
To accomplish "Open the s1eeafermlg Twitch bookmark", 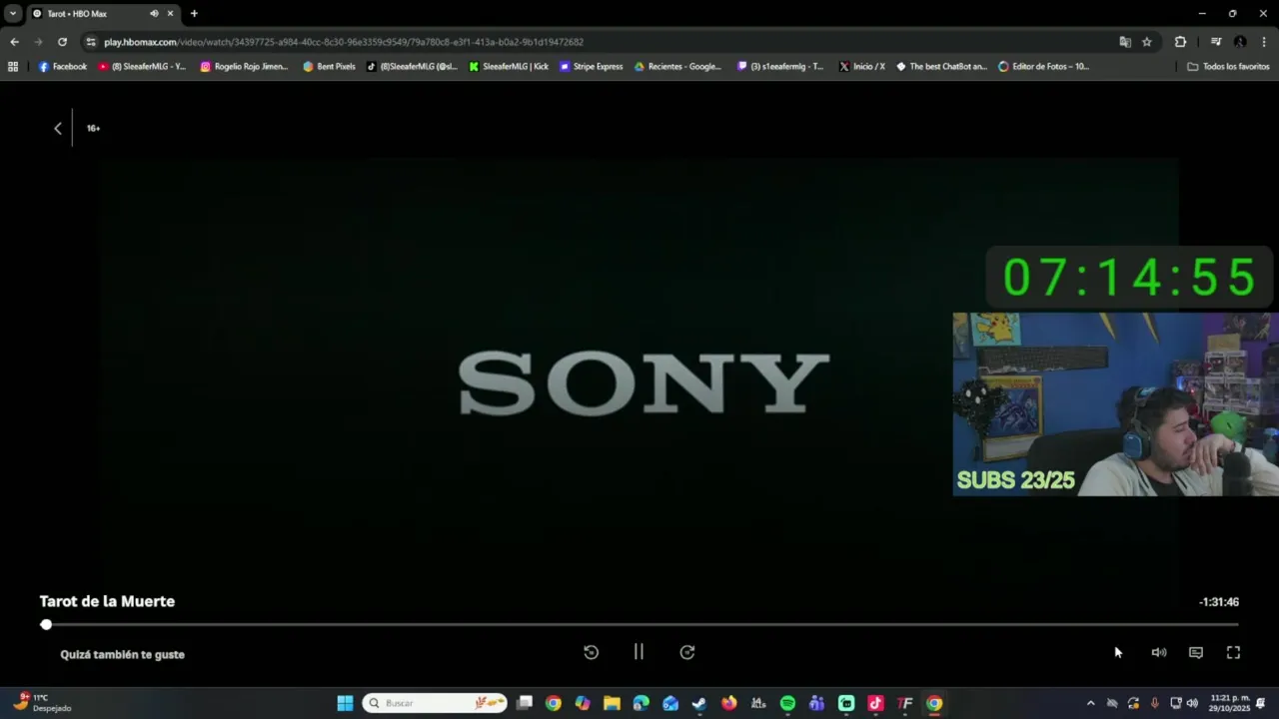I will [x=780, y=67].
